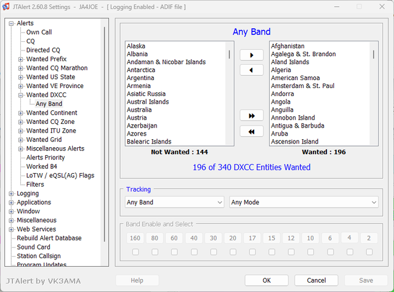Expand the Window tree node

(x=11, y=211)
